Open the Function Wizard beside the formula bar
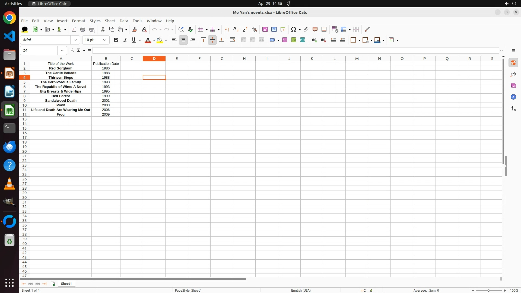 pyautogui.click(x=72, y=50)
